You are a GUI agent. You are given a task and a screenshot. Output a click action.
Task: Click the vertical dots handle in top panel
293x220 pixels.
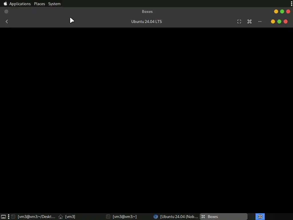point(292,3)
